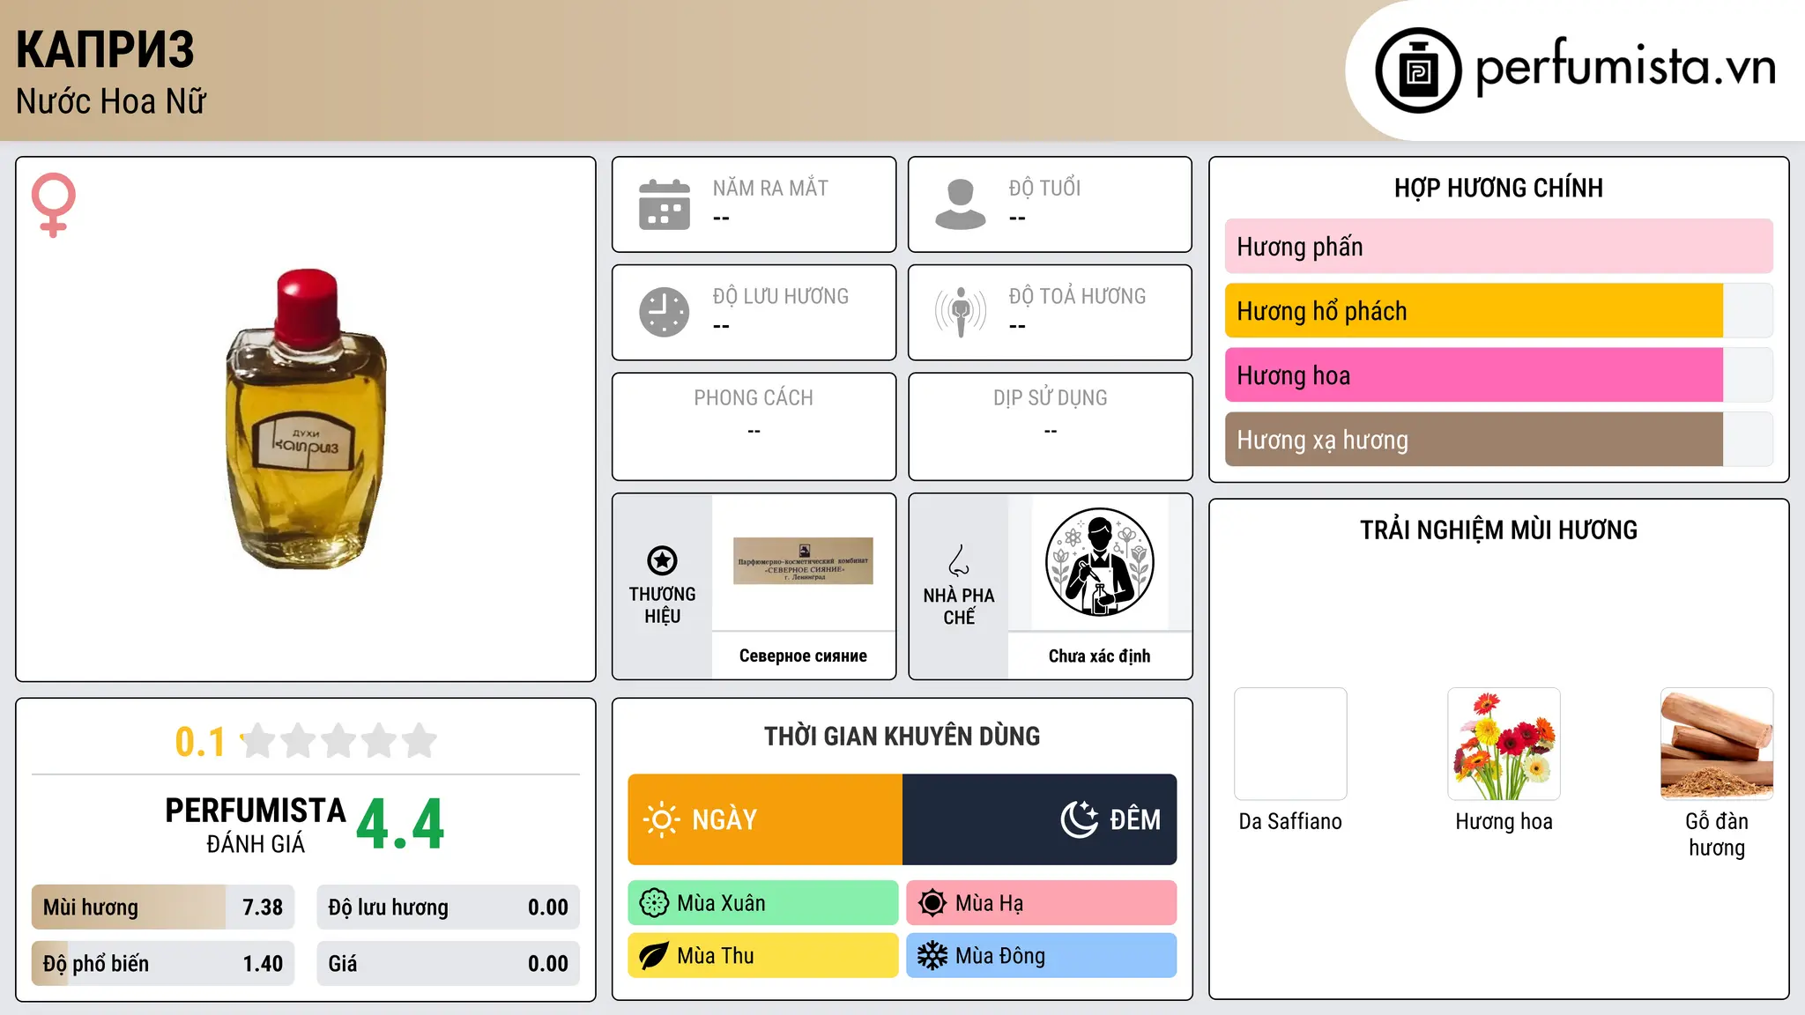Viewport: 1805px width, 1015px height.
Task: Select the Hương phấn accord bar
Action: pyautogui.click(x=1498, y=247)
